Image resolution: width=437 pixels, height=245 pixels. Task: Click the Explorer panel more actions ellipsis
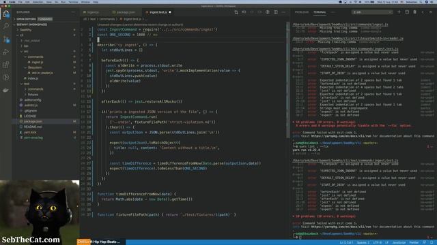coord(73,12)
